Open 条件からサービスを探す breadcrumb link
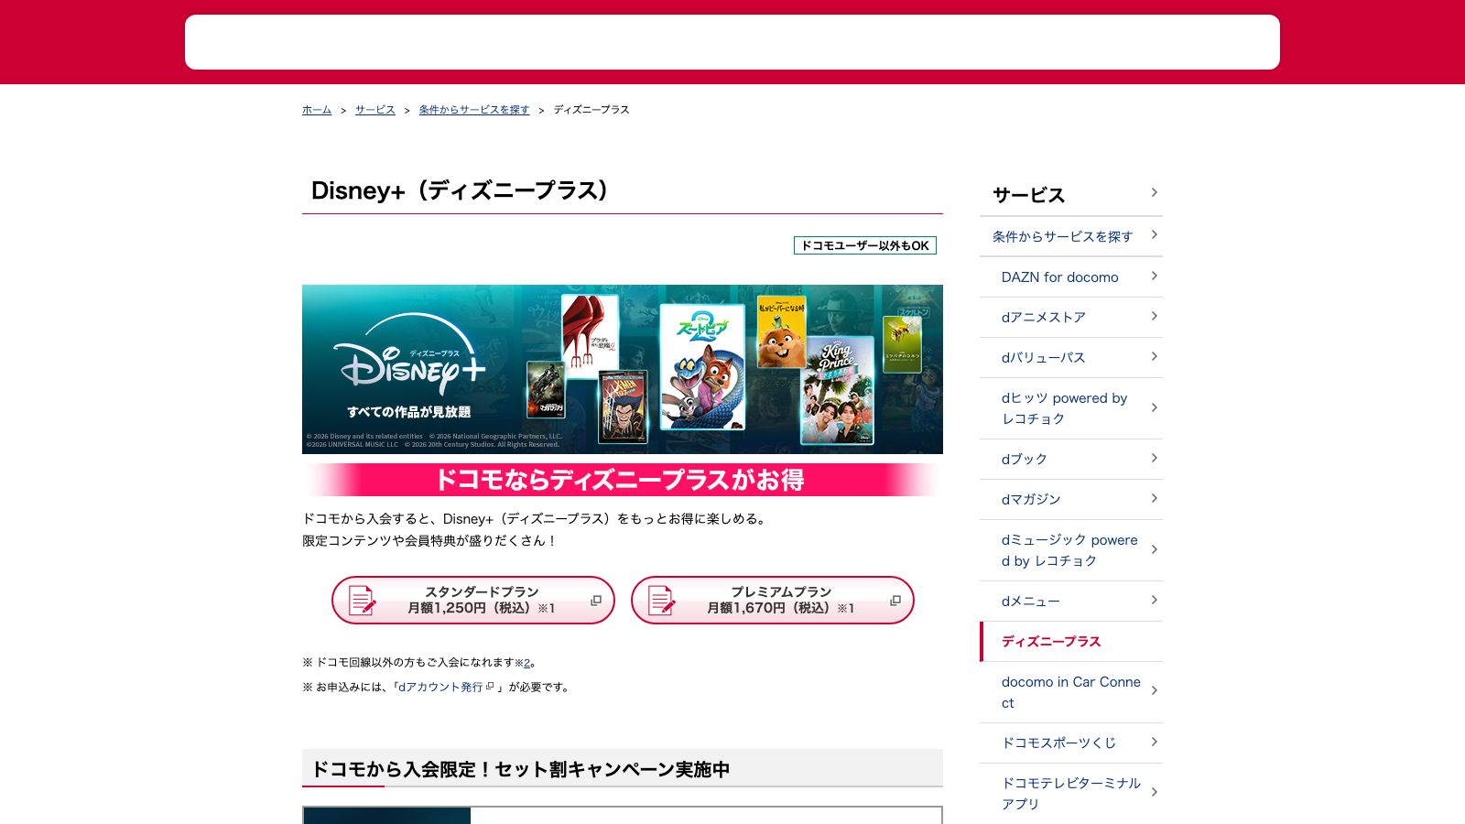The width and height of the screenshot is (1465, 824). pos(474,110)
